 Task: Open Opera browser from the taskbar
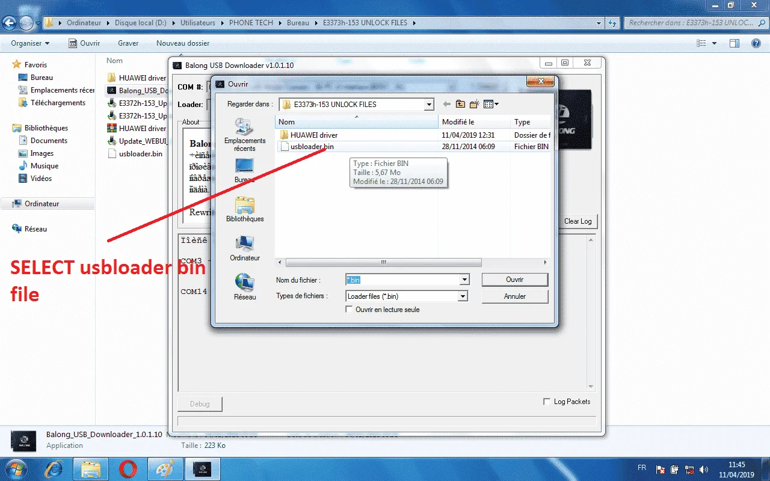point(128,469)
